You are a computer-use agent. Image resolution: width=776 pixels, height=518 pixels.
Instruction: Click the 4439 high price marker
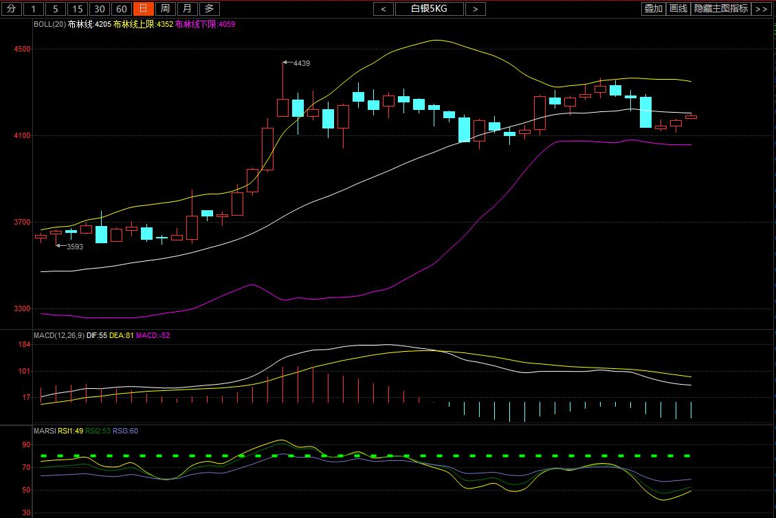point(301,63)
